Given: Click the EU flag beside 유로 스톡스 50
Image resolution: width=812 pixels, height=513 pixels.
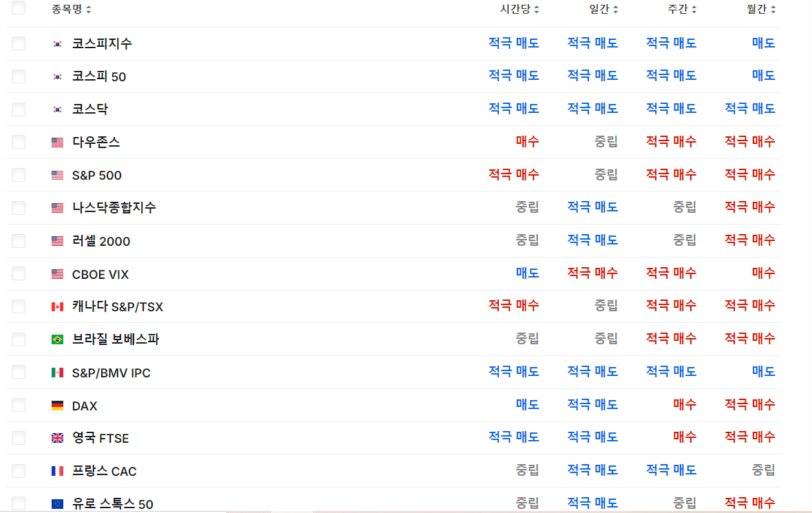Looking at the screenshot, I should 58,503.
